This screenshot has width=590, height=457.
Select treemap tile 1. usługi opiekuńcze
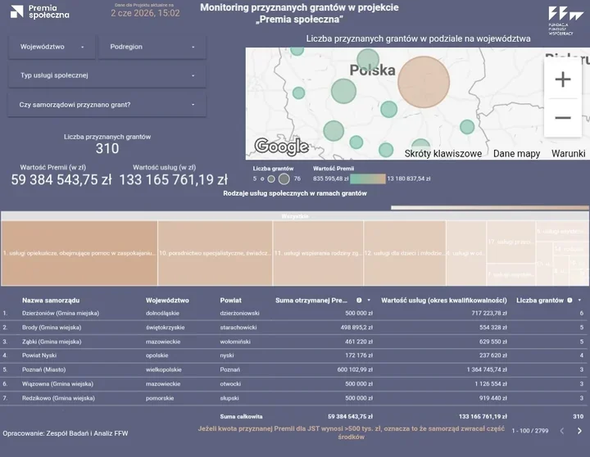coord(79,253)
